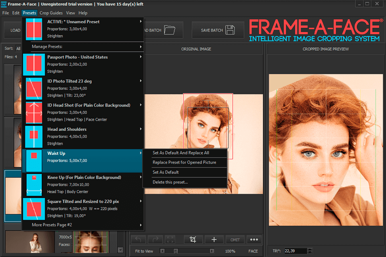
Task: Expand ACTIVE Unnamed Preset submenu arrow
Action: pos(141,21)
